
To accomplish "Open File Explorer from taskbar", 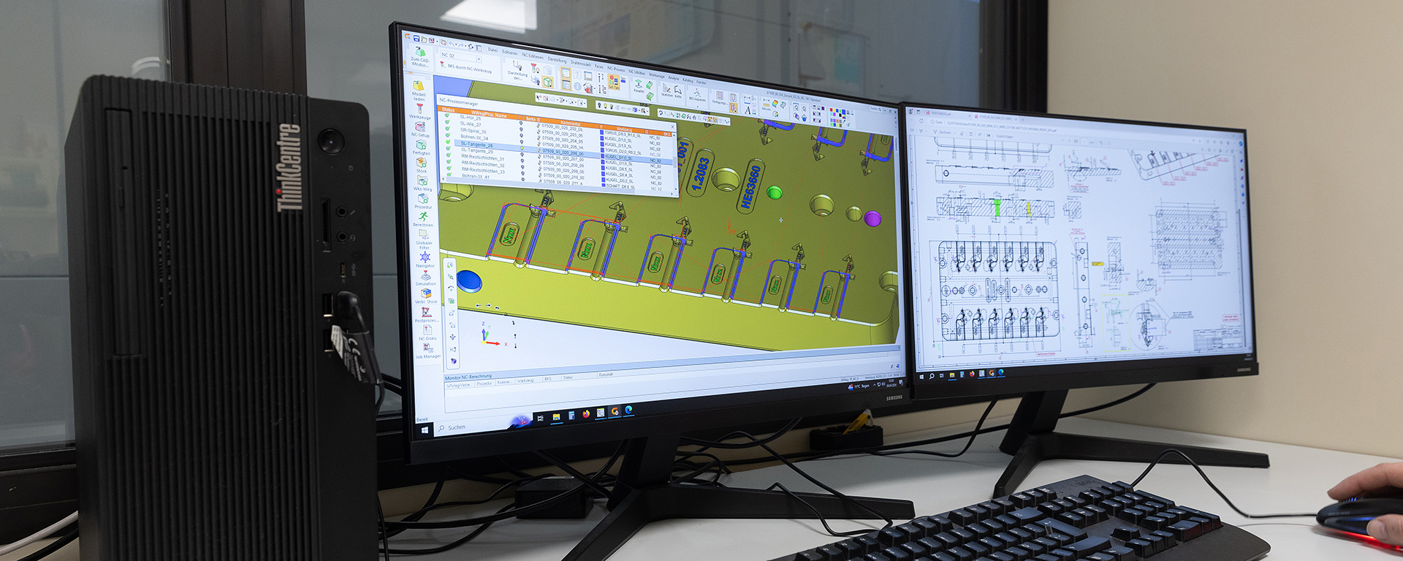I will coord(556,417).
